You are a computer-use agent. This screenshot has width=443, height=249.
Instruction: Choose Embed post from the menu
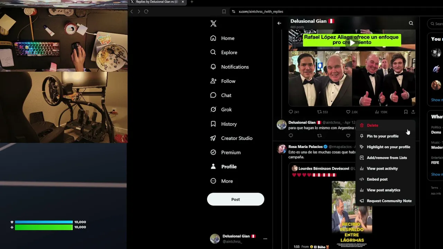coord(386,179)
